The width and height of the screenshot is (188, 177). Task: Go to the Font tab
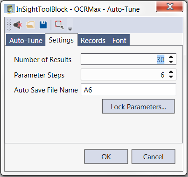[x=119, y=40]
